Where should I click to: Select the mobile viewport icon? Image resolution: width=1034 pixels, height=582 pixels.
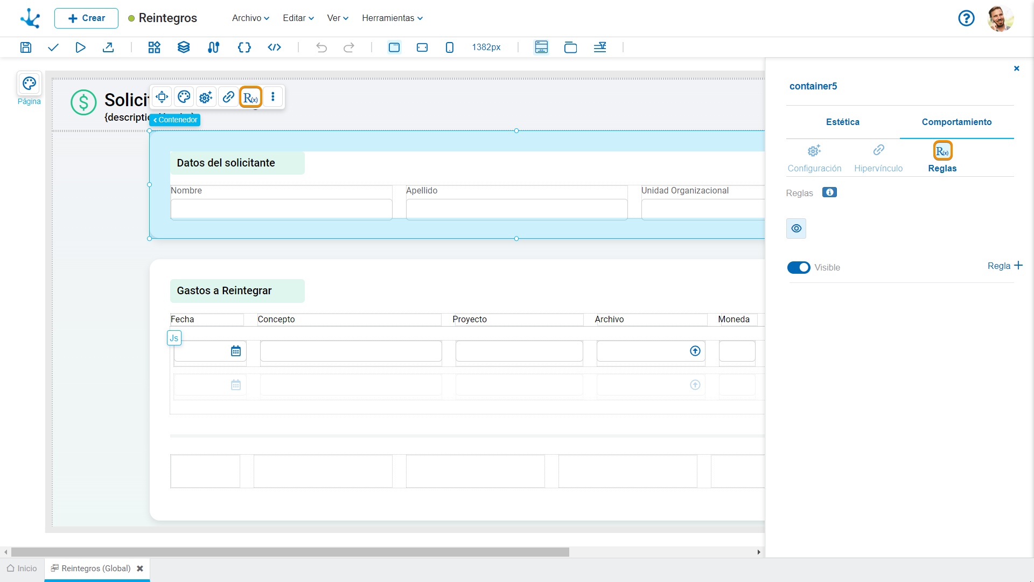click(x=450, y=47)
